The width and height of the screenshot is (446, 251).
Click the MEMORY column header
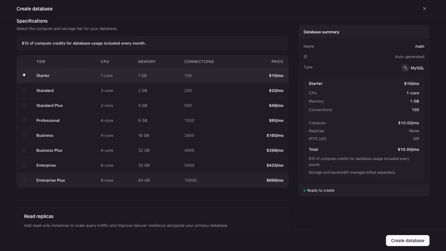pos(147,62)
